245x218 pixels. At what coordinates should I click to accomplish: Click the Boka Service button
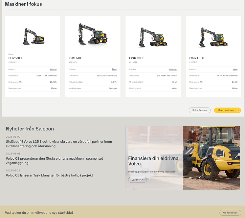click(200, 110)
